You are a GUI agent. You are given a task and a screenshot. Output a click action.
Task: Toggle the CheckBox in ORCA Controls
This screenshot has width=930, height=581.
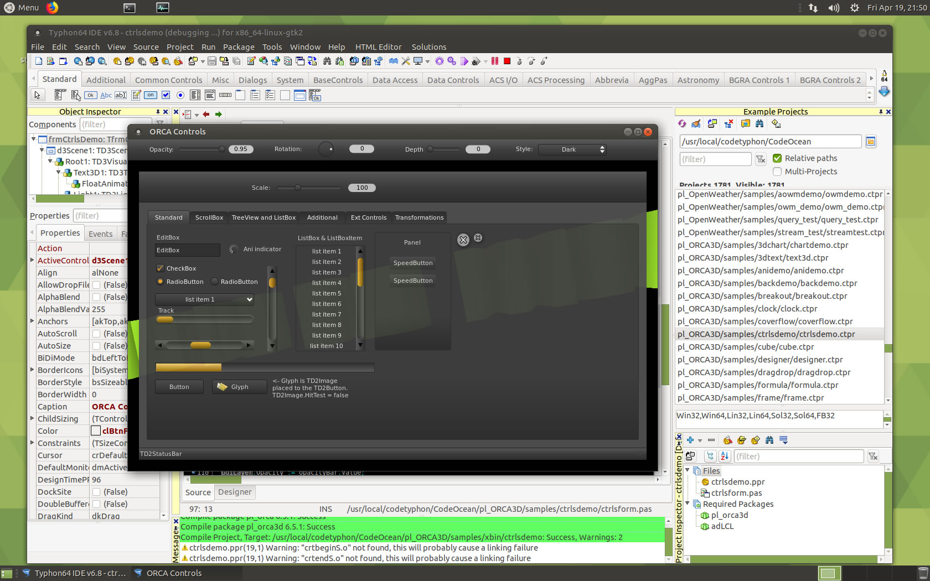point(161,268)
